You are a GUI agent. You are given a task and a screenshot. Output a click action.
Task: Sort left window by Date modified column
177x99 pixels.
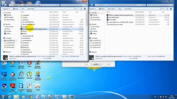(53, 12)
